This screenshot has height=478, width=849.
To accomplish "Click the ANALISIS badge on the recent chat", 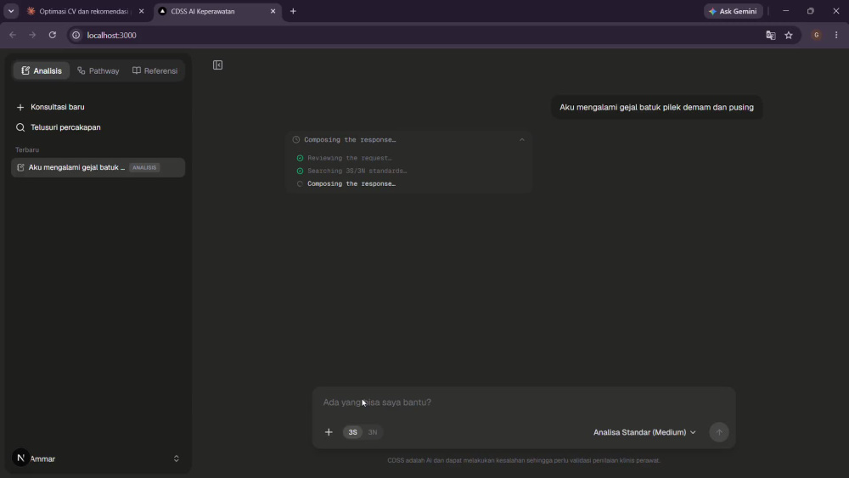I will (144, 168).
